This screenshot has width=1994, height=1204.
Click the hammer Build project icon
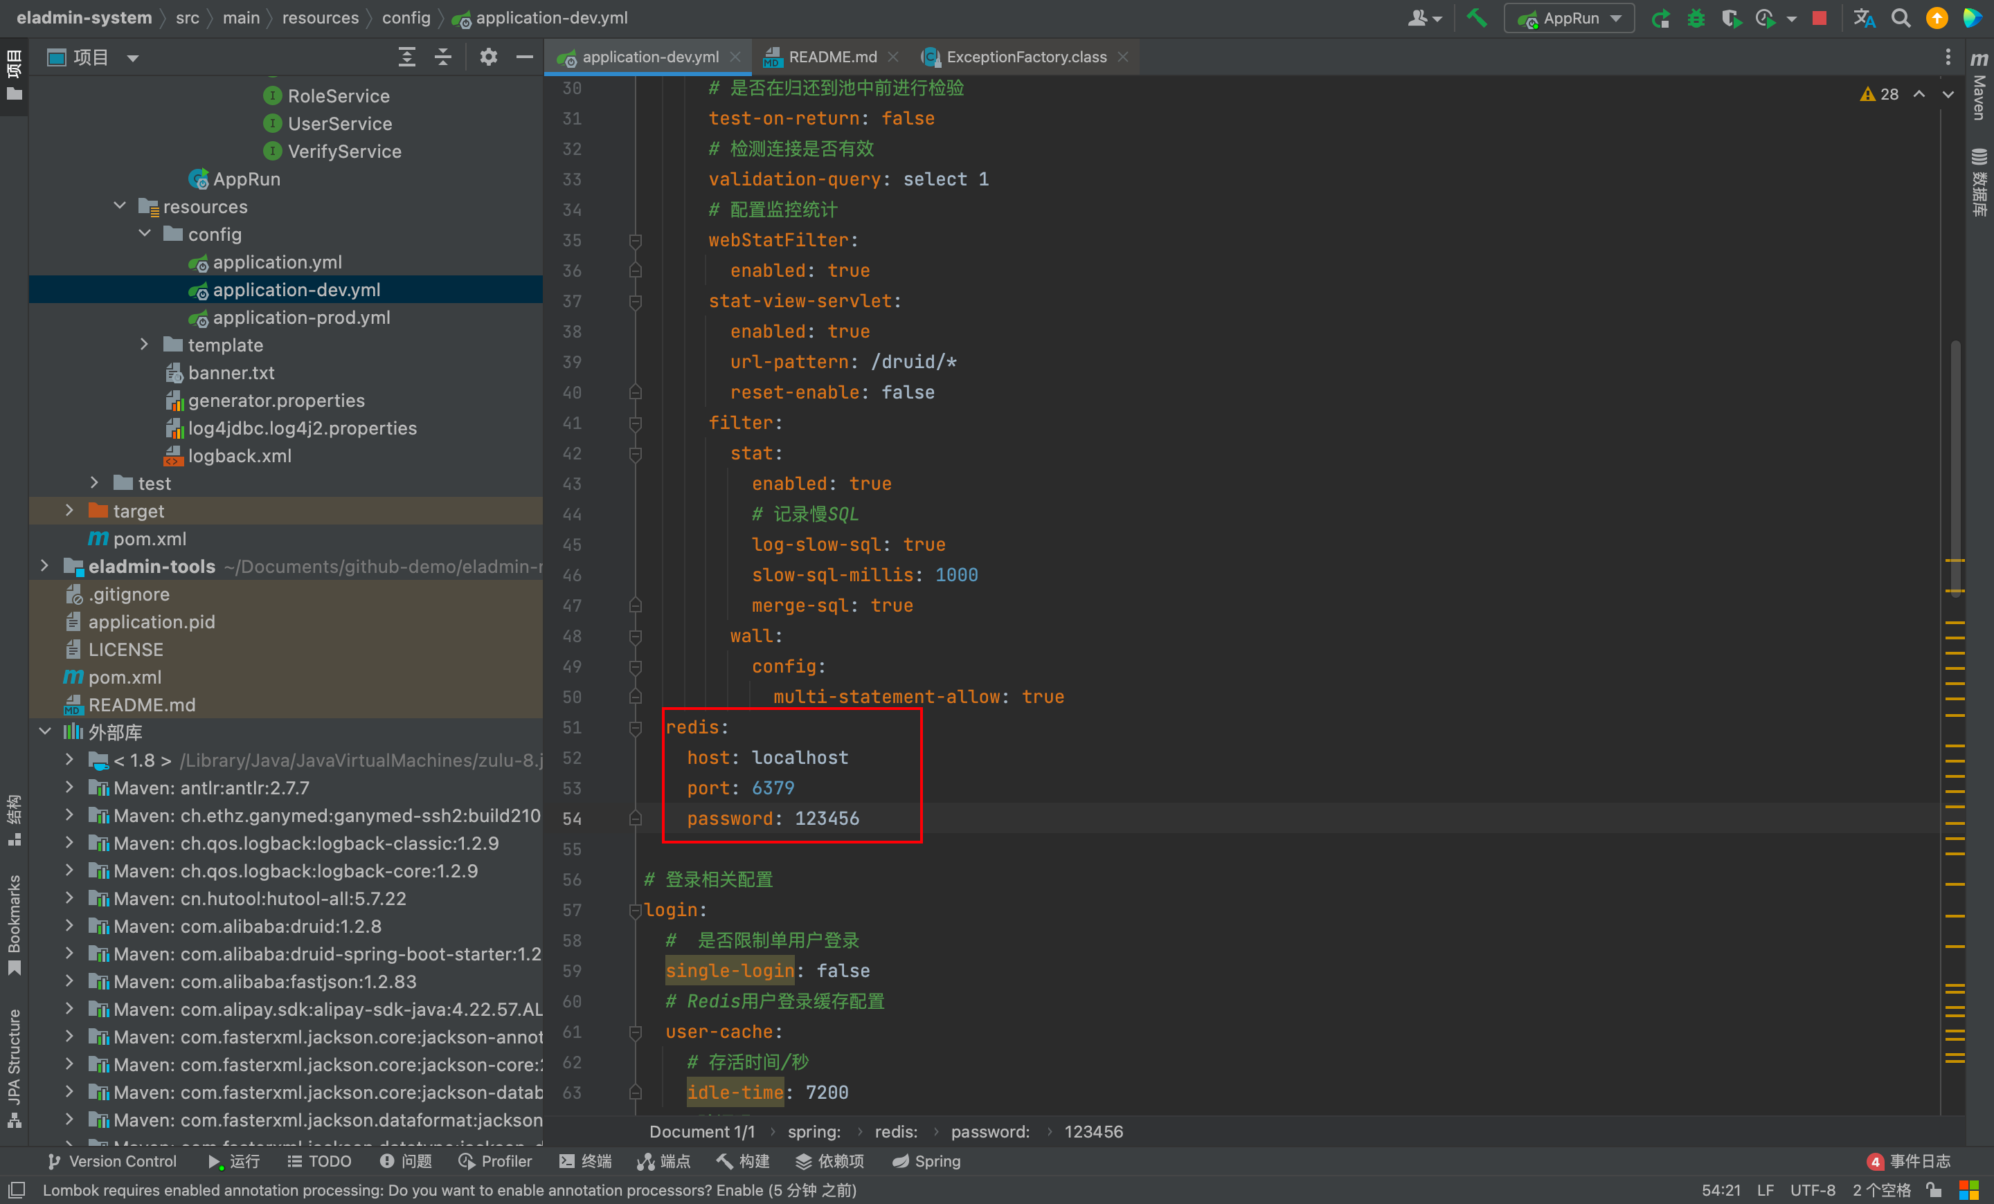(x=1476, y=18)
